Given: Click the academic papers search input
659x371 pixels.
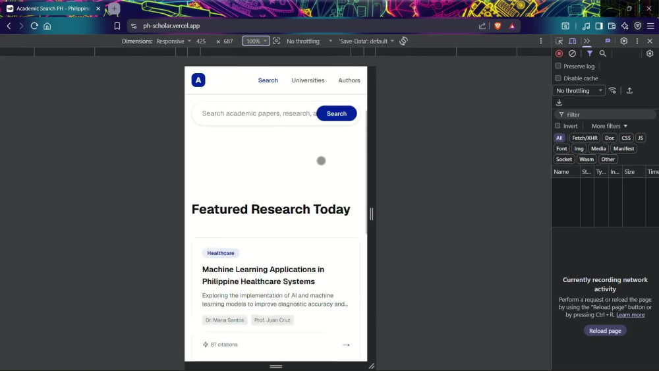Looking at the screenshot, I should pos(258,113).
